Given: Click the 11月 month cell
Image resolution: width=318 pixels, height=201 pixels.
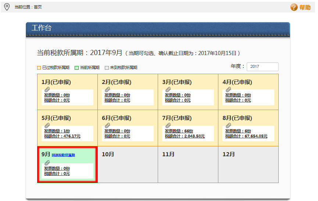Looking at the screenshot, I should [188, 165].
